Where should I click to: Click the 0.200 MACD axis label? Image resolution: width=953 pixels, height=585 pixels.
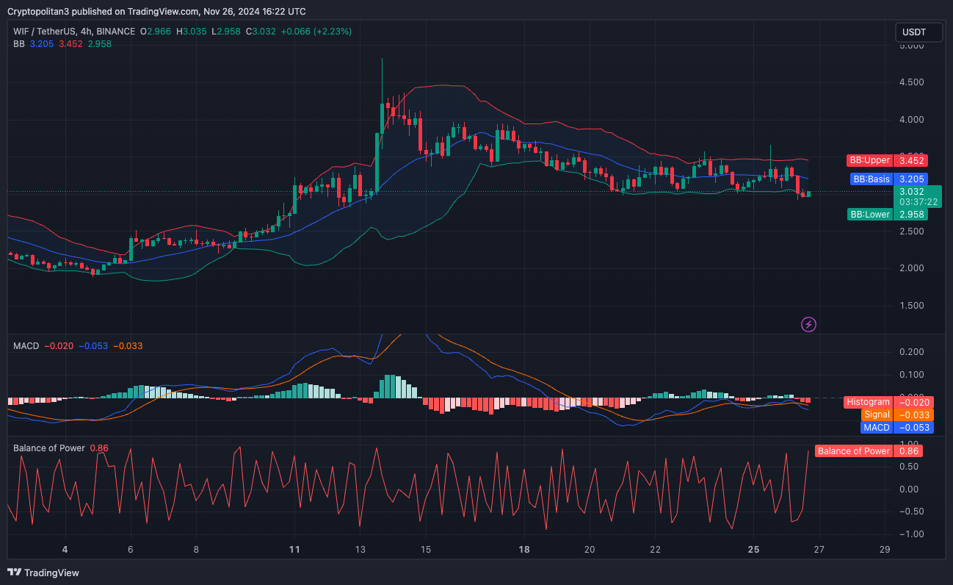point(911,352)
